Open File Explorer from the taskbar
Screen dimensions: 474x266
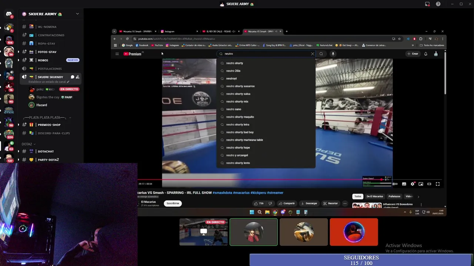point(267,212)
